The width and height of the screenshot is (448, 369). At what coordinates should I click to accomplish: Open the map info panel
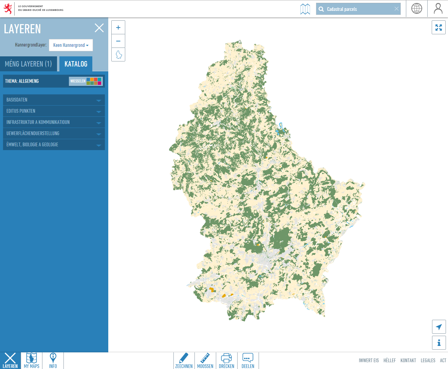pyautogui.click(x=439, y=343)
